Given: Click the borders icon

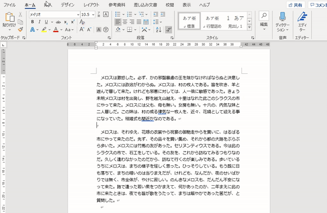Looking at the screenshot, I should tap(130, 29).
